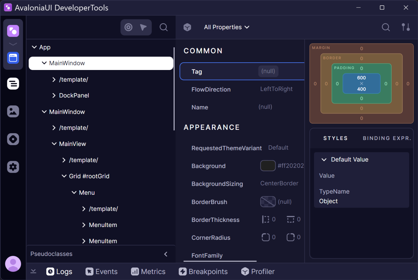
Task: Edit the Name property value
Action: pos(265,107)
